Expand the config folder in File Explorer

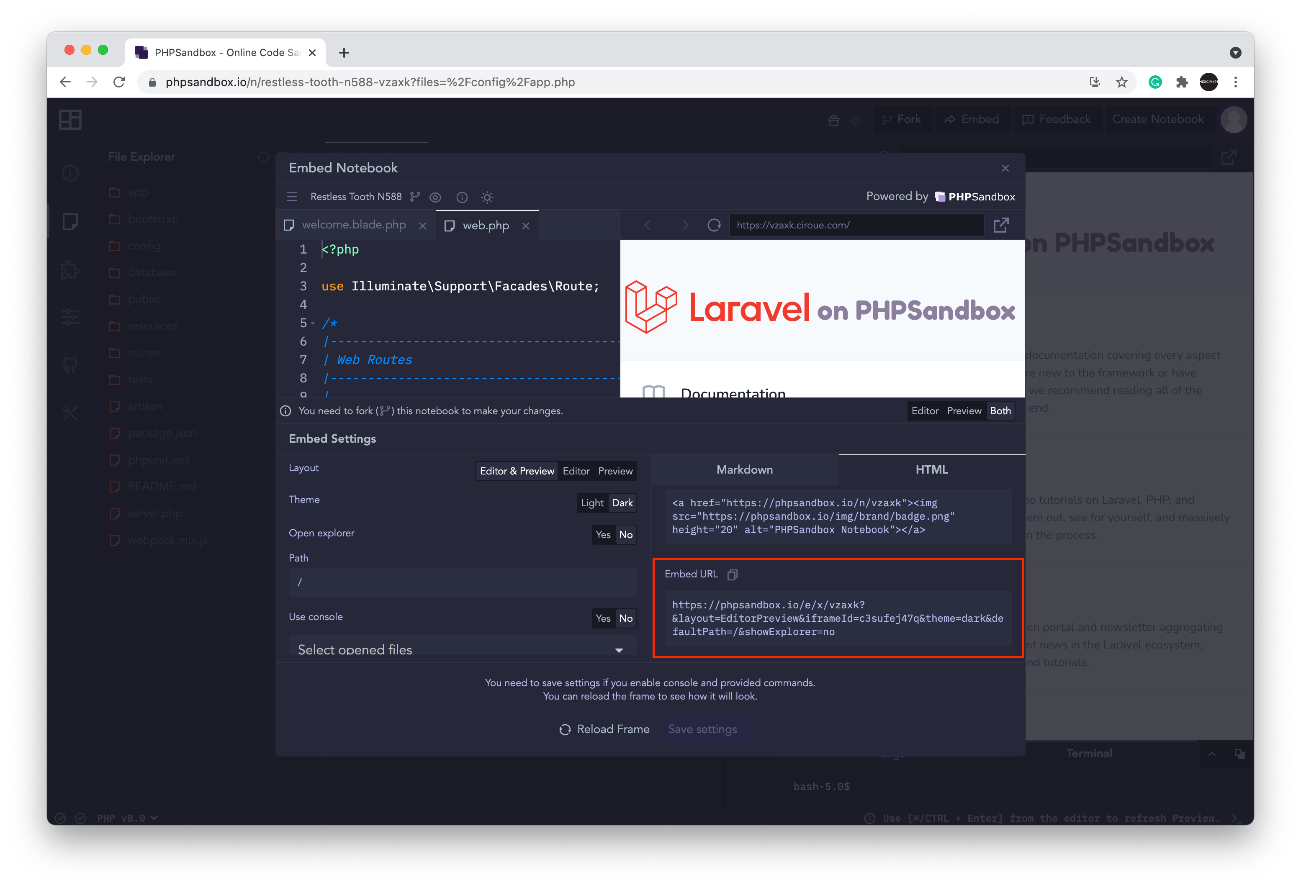[135, 246]
